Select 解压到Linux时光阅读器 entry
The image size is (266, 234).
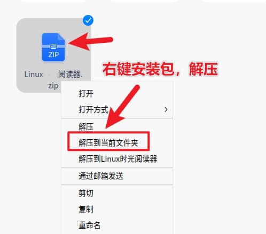(117, 158)
